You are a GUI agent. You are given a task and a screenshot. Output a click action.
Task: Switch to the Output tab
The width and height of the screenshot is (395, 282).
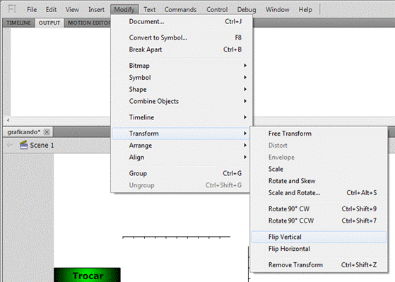tap(49, 23)
